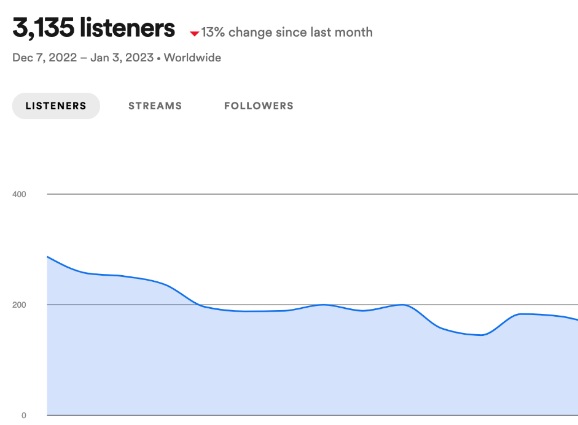578x425 pixels.
Task: Click the 3,135 listeners headline
Action: [x=93, y=29]
